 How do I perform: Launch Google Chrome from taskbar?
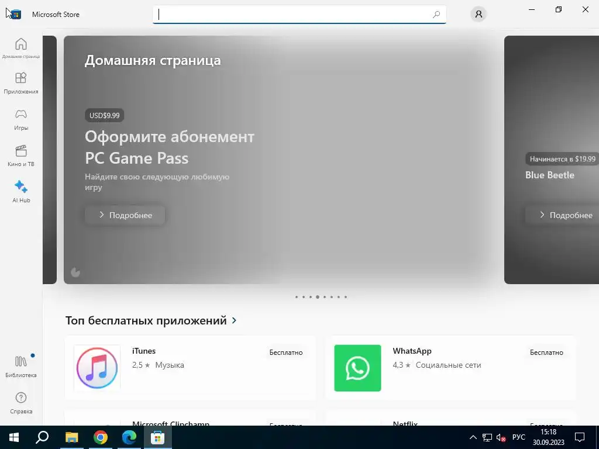click(101, 437)
